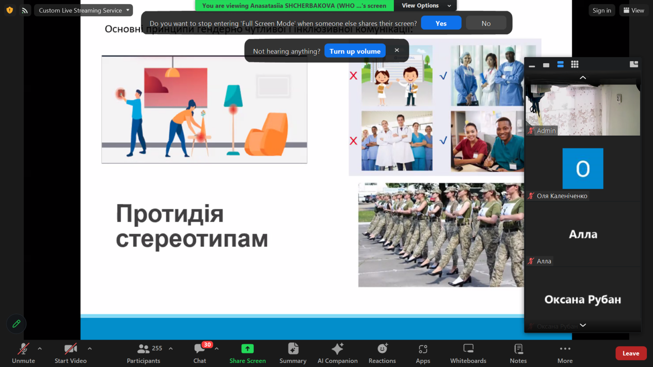The height and width of the screenshot is (367, 653).
Task: Open View Options dropdown
Action: coord(425,6)
